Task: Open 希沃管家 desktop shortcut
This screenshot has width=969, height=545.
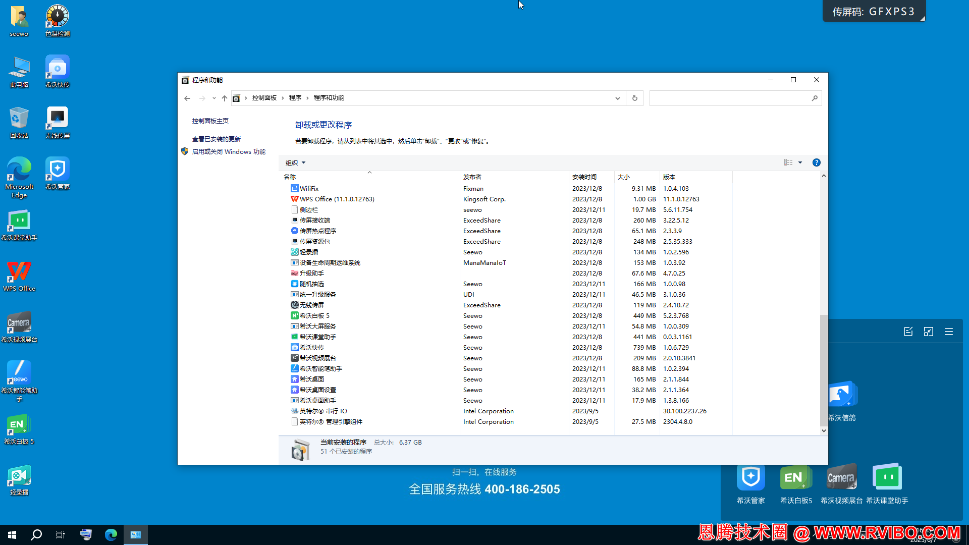Action: pos(58,174)
